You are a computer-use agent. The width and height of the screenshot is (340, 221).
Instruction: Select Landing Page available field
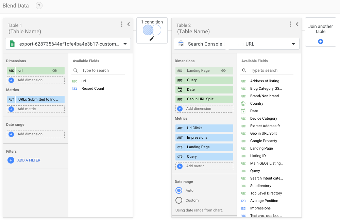[261, 148]
